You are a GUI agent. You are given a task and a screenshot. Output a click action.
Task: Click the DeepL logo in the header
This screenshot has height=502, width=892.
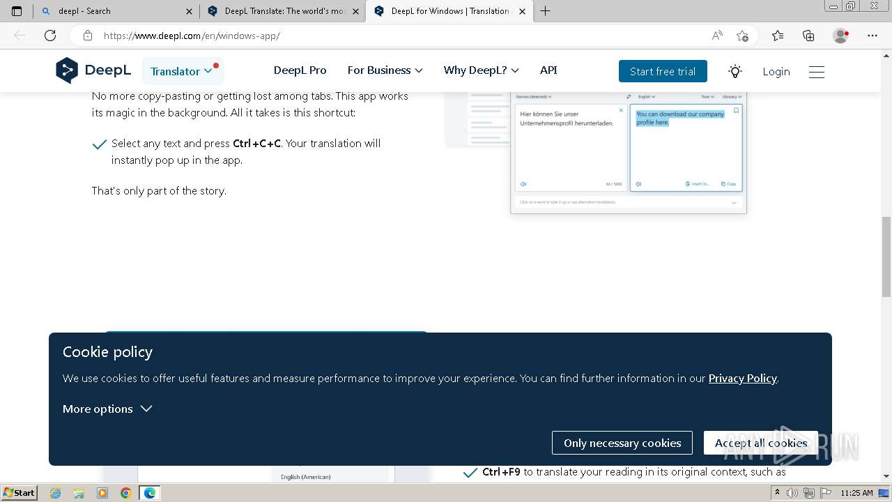pyautogui.click(x=93, y=70)
